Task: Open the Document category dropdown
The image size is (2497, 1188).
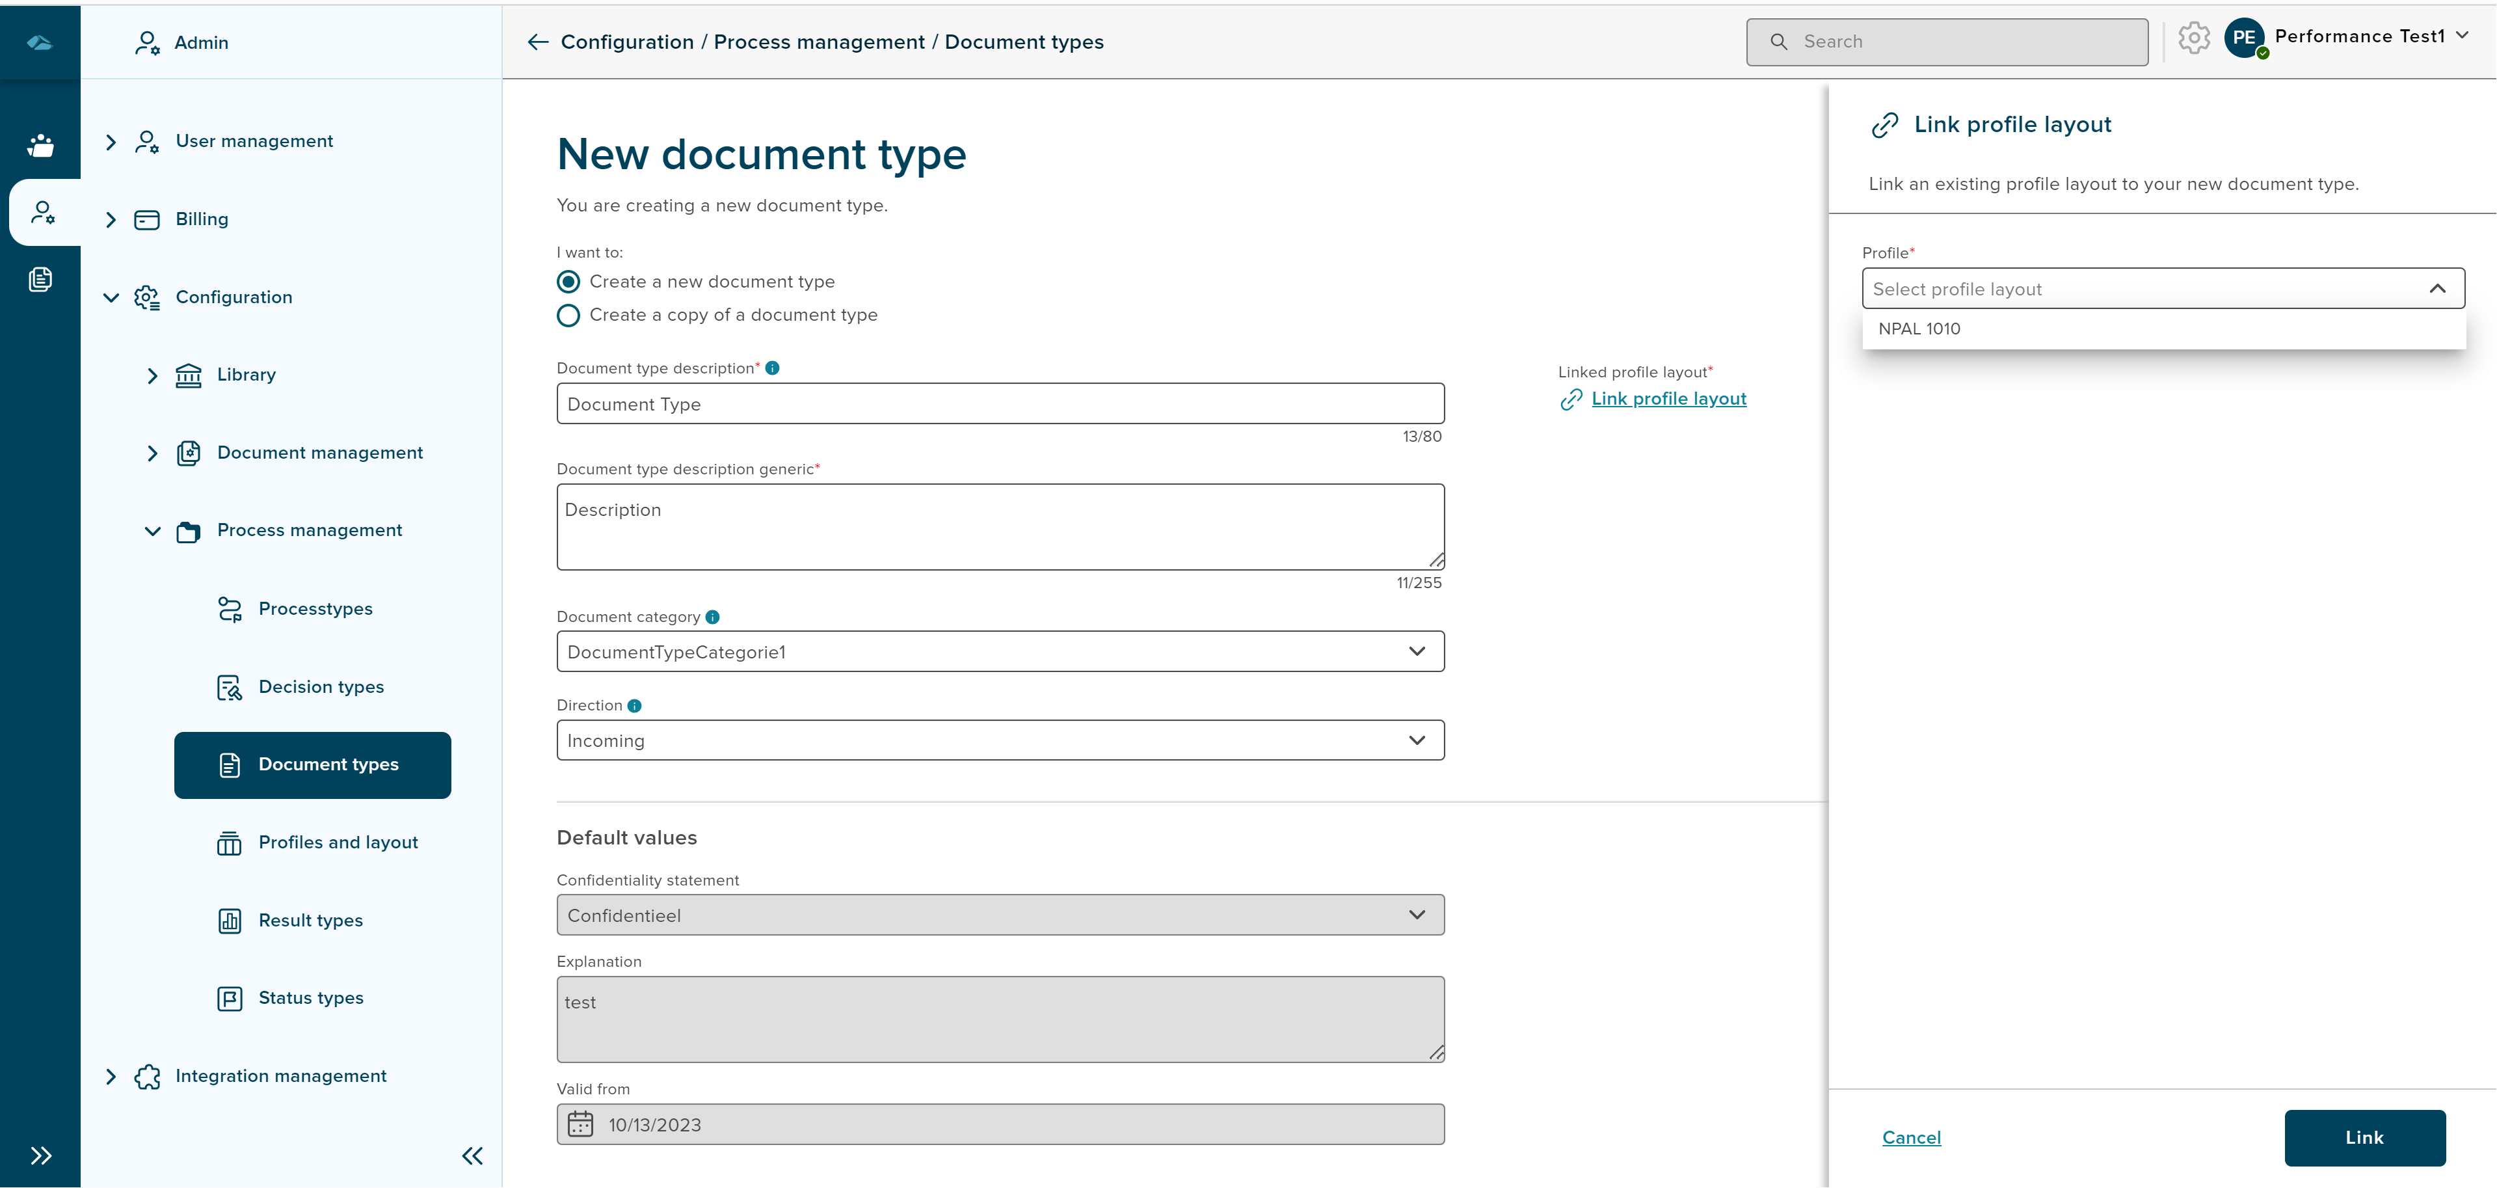Action: [1416, 651]
